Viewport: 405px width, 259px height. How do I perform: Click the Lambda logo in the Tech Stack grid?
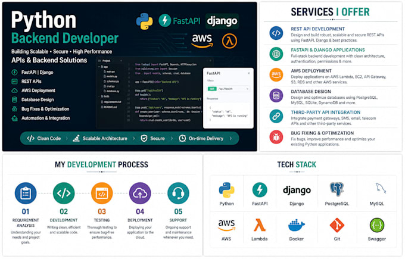[x=259, y=225]
